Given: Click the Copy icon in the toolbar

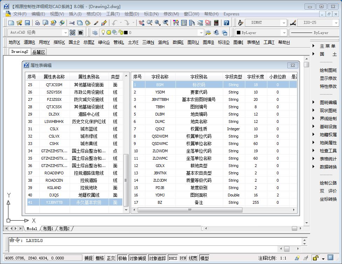Looking at the screenshot, I should pos(80,23).
